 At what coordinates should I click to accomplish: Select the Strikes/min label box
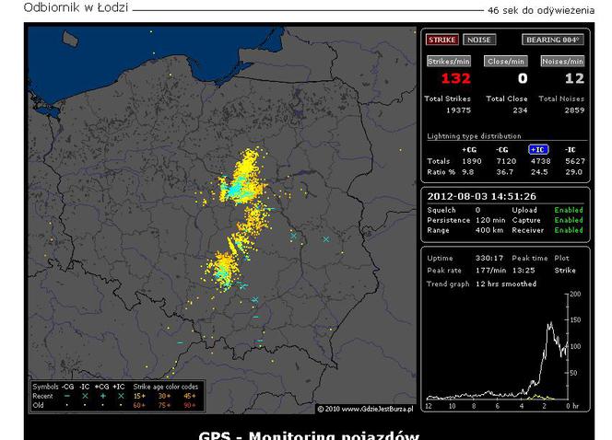point(449,61)
